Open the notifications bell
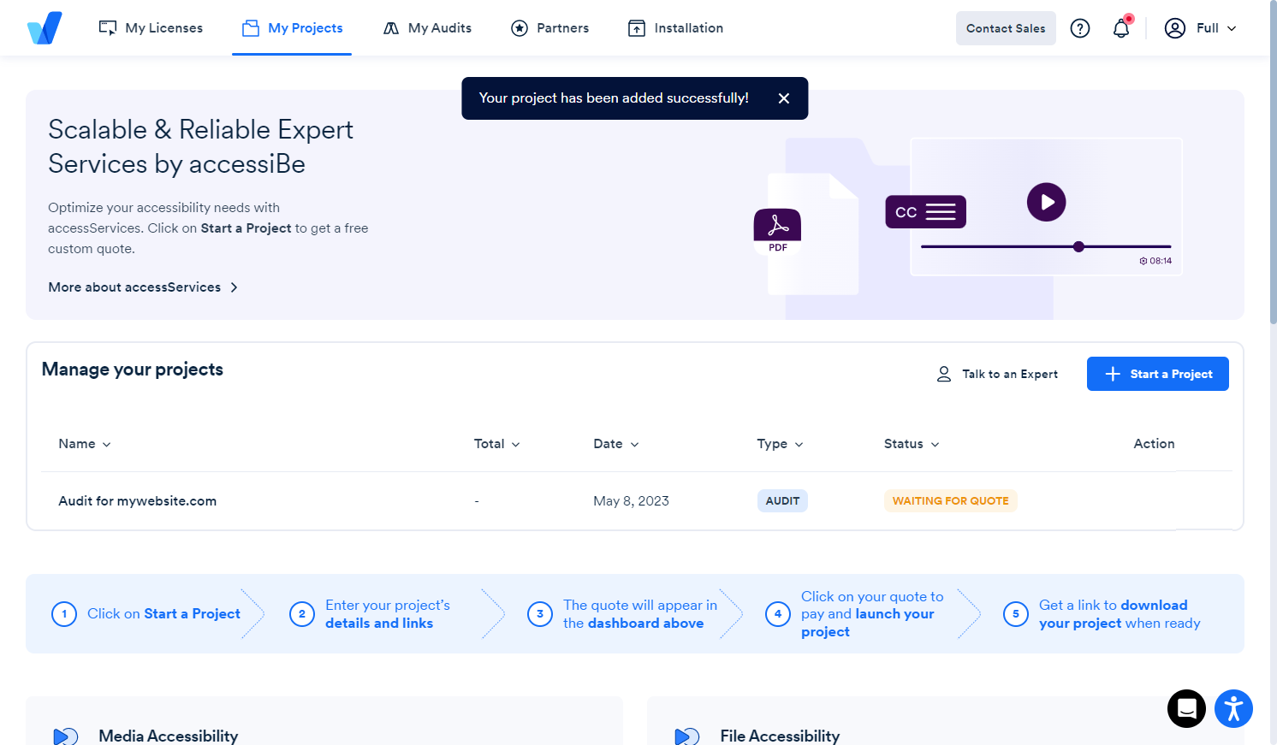Screen dimensions: 1277x745 [x=1121, y=28]
